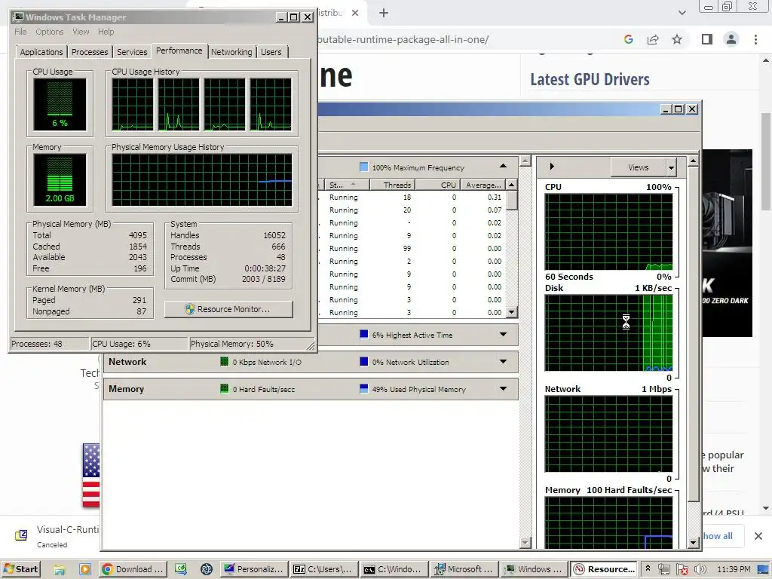
Task: Sort by Threads column header
Action: point(392,185)
